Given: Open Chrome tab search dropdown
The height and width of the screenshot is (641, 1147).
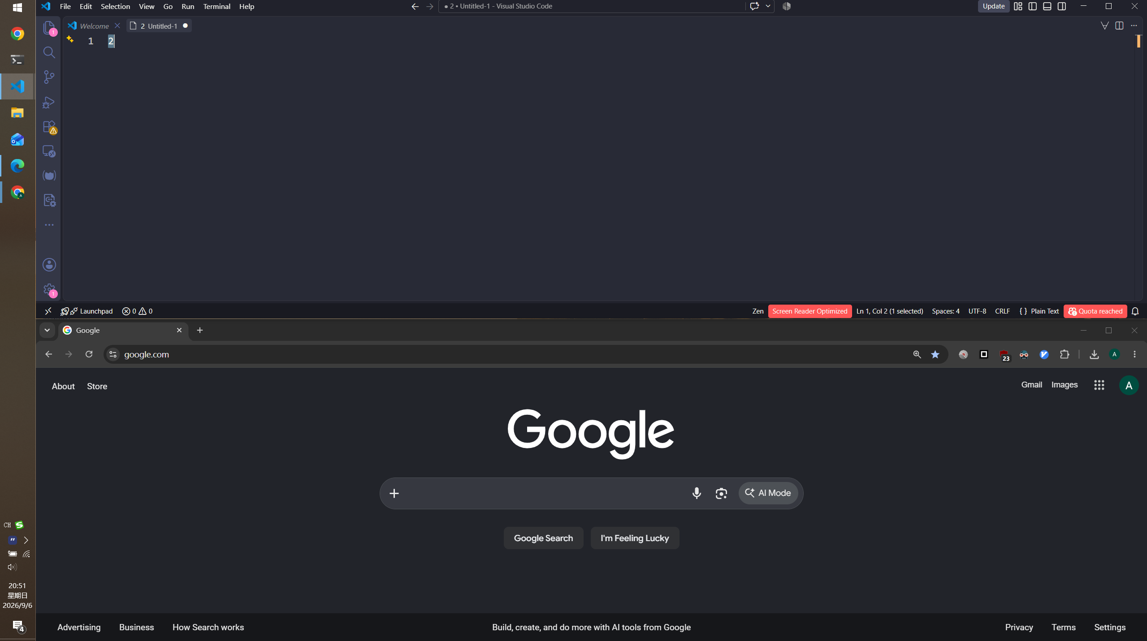Looking at the screenshot, I should click(47, 330).
